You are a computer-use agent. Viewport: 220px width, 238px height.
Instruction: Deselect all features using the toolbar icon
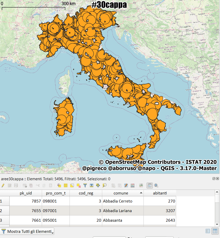pyautogui.click(x=78, y=185)
